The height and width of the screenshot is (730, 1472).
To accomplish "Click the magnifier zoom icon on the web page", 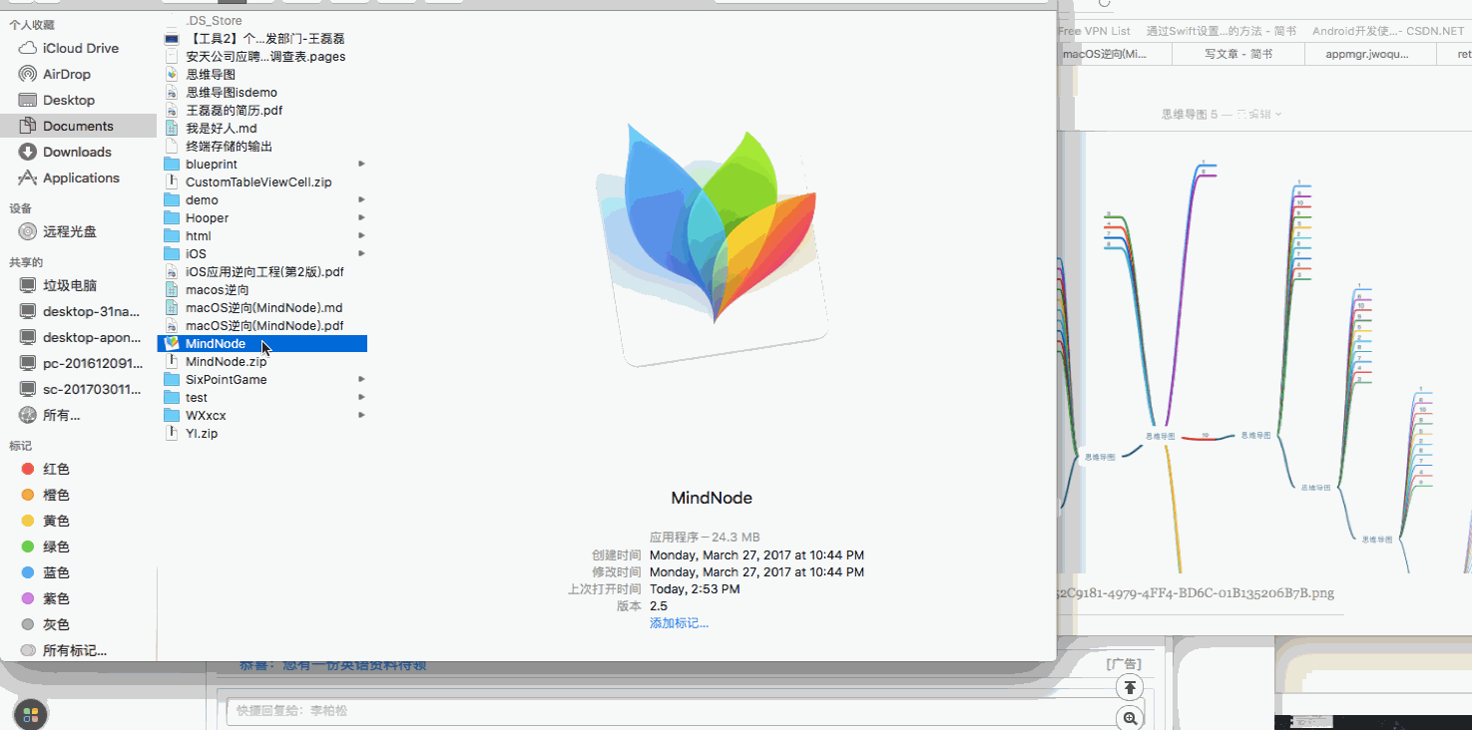I will point(1130,718).
